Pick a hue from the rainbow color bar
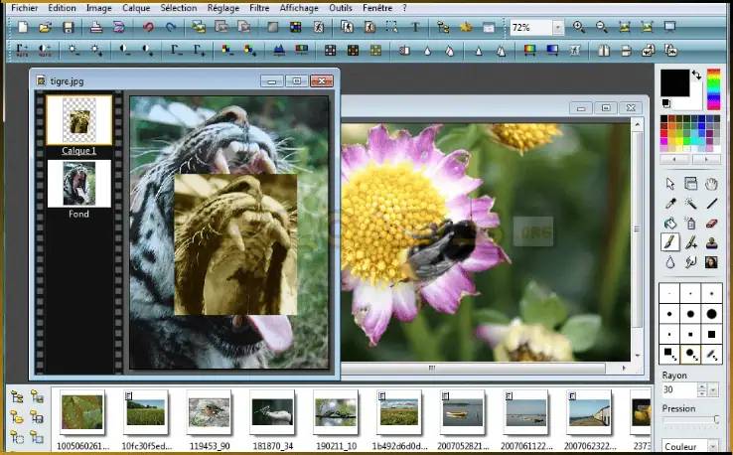Image resolution: width=733 pixels, height=455 pixels. click(x=713, y=89)
